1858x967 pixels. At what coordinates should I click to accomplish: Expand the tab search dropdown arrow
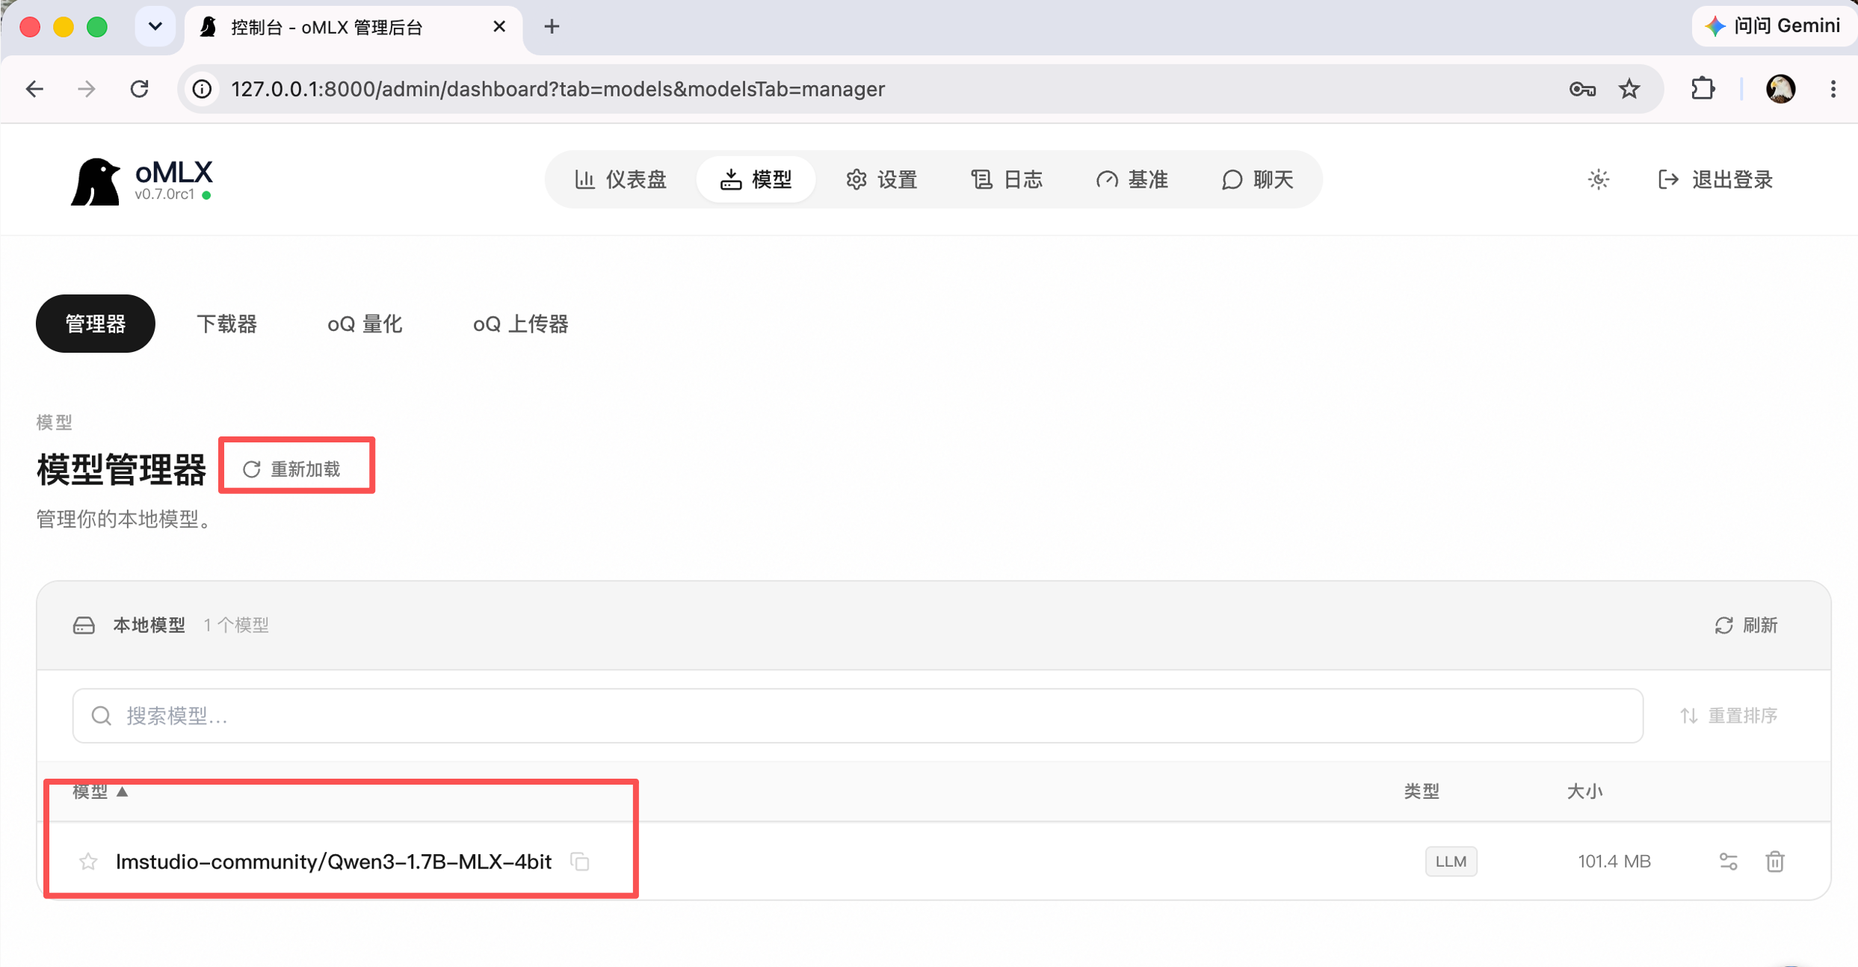point(155,27)
